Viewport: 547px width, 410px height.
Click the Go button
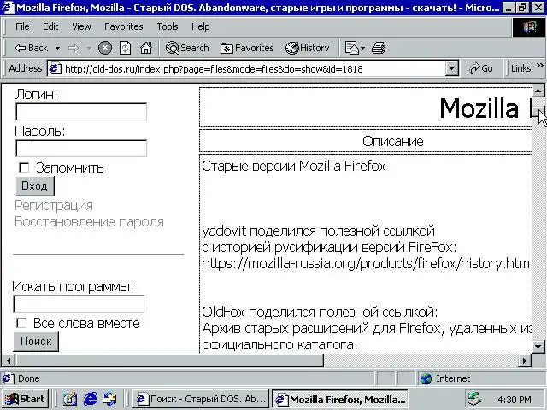coord(481,68)
